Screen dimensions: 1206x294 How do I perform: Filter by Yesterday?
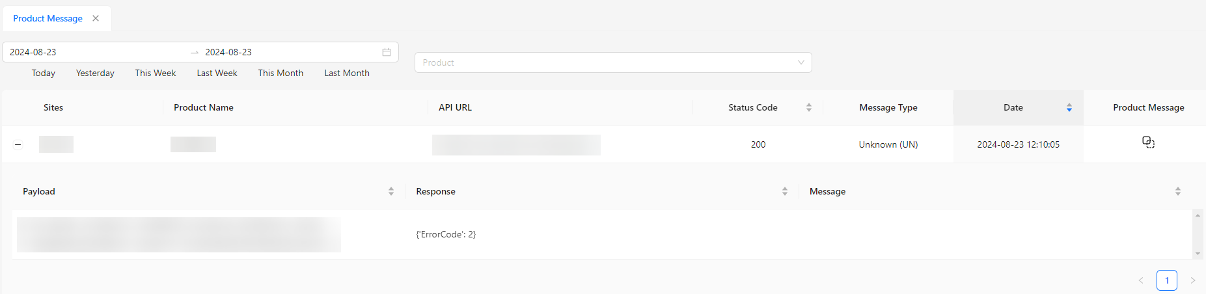click(95, 73)
